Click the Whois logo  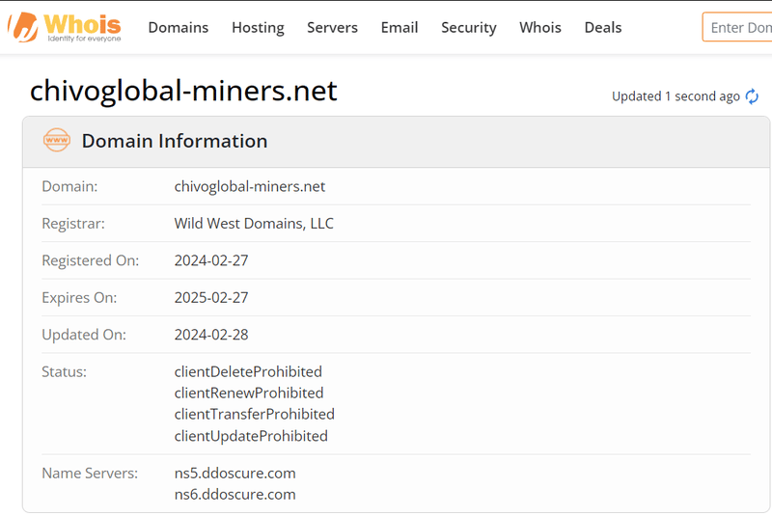click(x=65, y=28)
